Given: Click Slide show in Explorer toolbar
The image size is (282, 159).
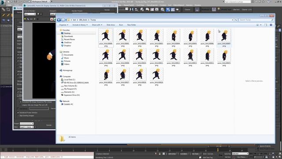Looking at the screenshot, I should tap(111, 25).
